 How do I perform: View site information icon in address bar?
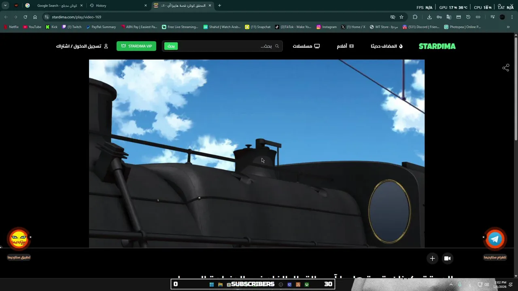pyautogui.click(x=47, y=17)
